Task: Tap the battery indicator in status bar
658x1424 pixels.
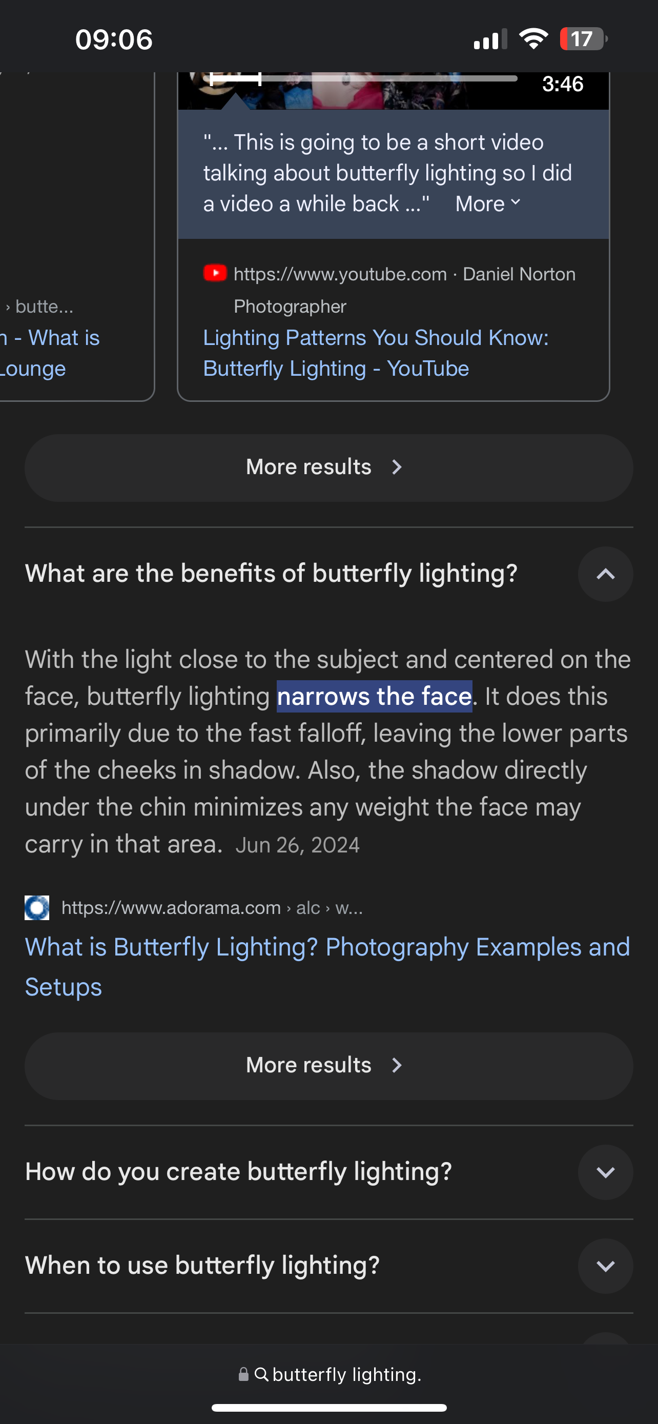Action: point(583,39)
